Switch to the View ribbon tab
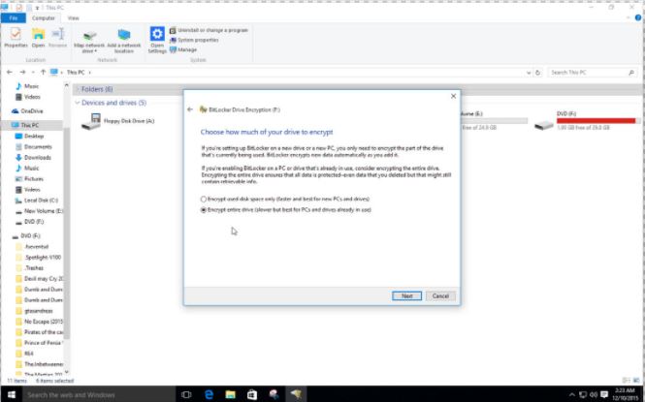 73,18
